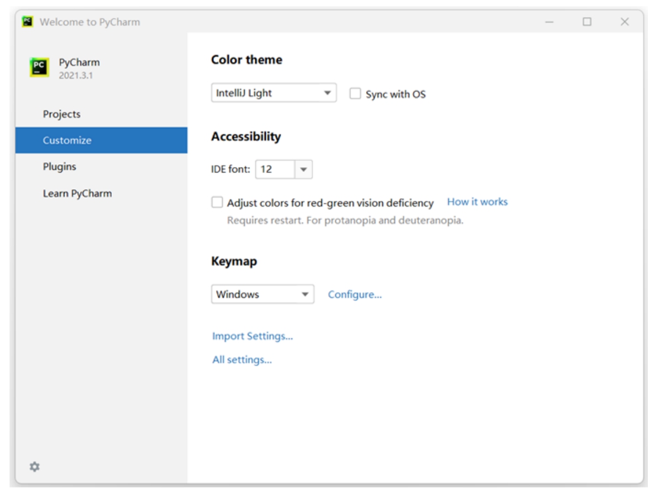Screen dimensions: 655x495
Task: Click the PyCharm logo in the sidebar
Action: tap(39, 67)
